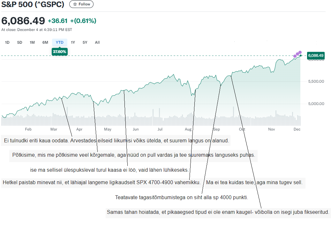This screenshot has width=331, height=225.
Task: Show the All time range
Action: pyautogui.click(x=97, y=42)
